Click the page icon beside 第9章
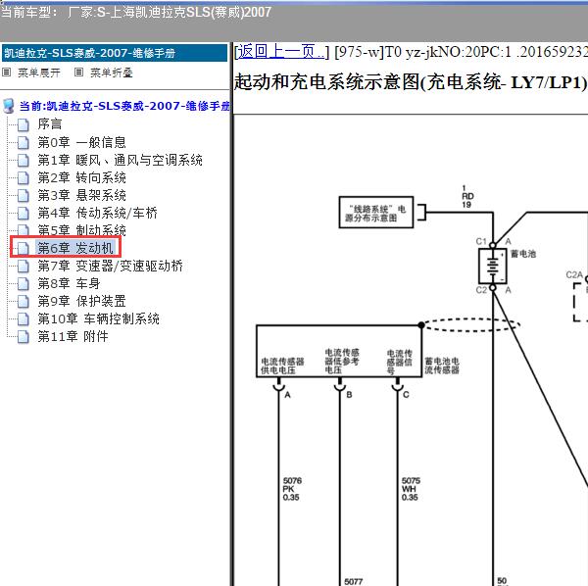 click(24, 302)
